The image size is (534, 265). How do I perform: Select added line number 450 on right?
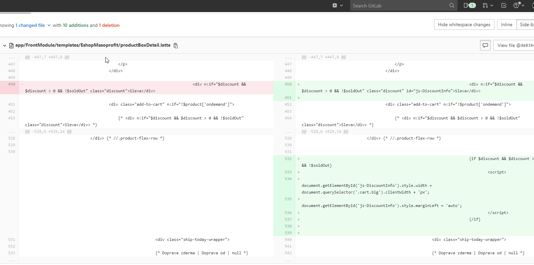(288, 84)
